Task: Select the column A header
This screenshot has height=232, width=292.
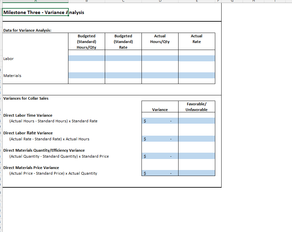Action: (35, 2)
